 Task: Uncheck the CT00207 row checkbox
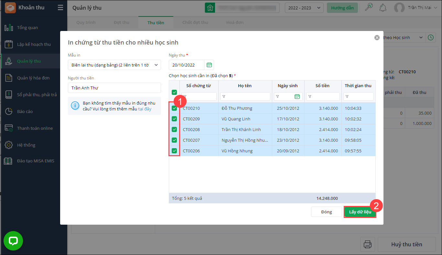pos(174,140)
